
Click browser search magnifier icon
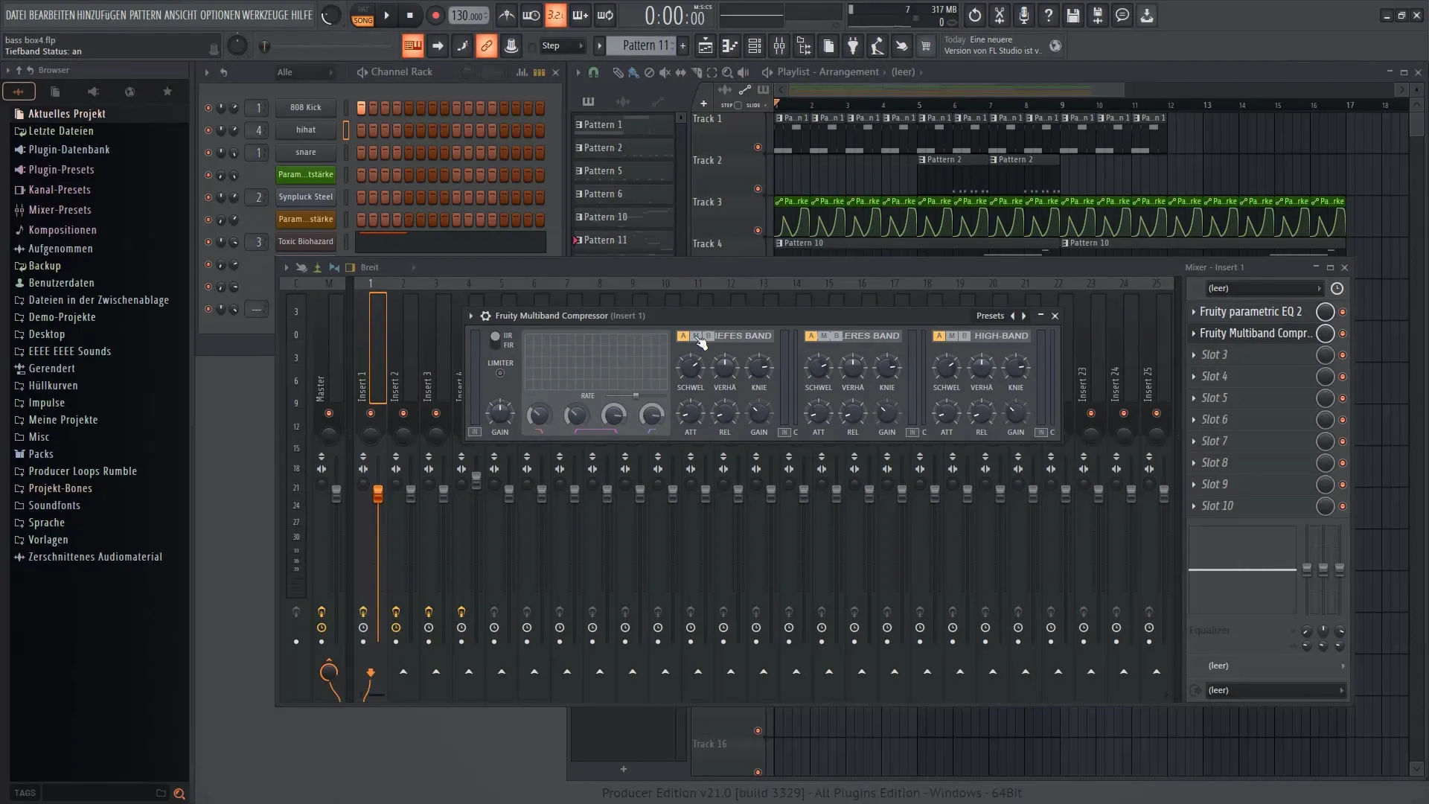click(x=179, y=794)
